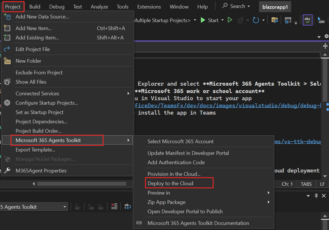Click the Clear All icon in Output panel
Screen dimensions: 329x230
tap(114, 207)
